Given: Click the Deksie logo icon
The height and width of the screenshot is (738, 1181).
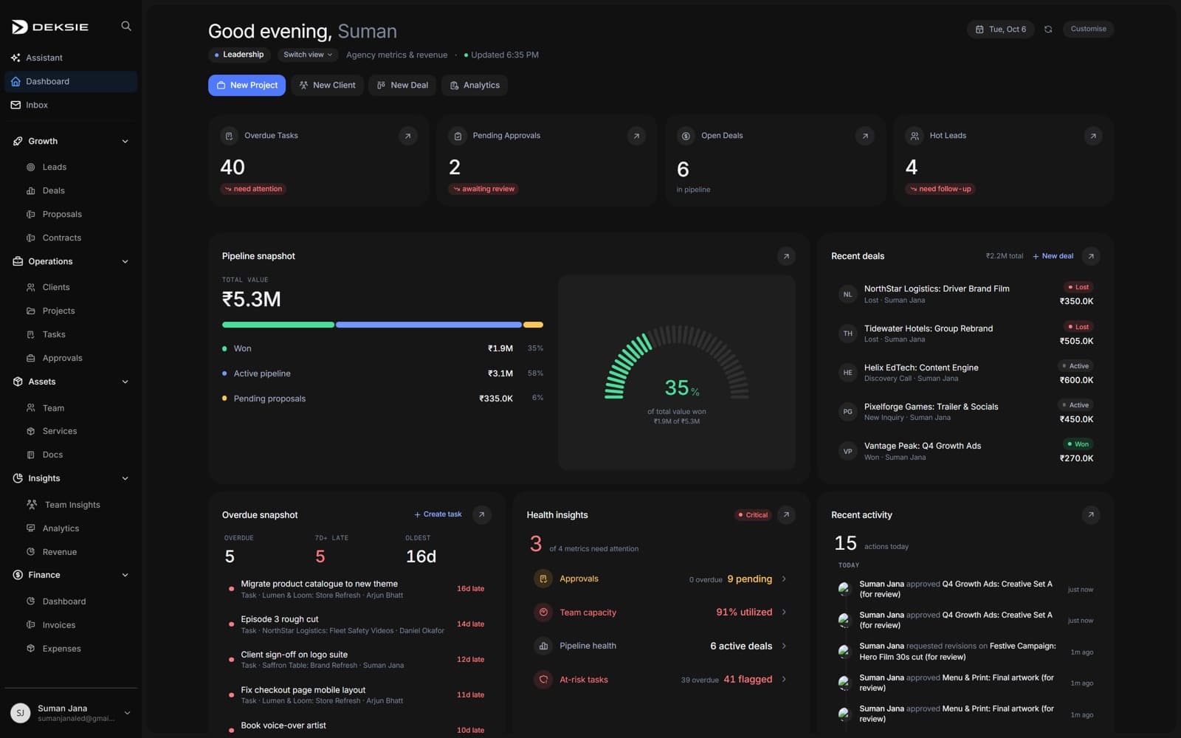Looking at the screenshot, I should [19, 27].
